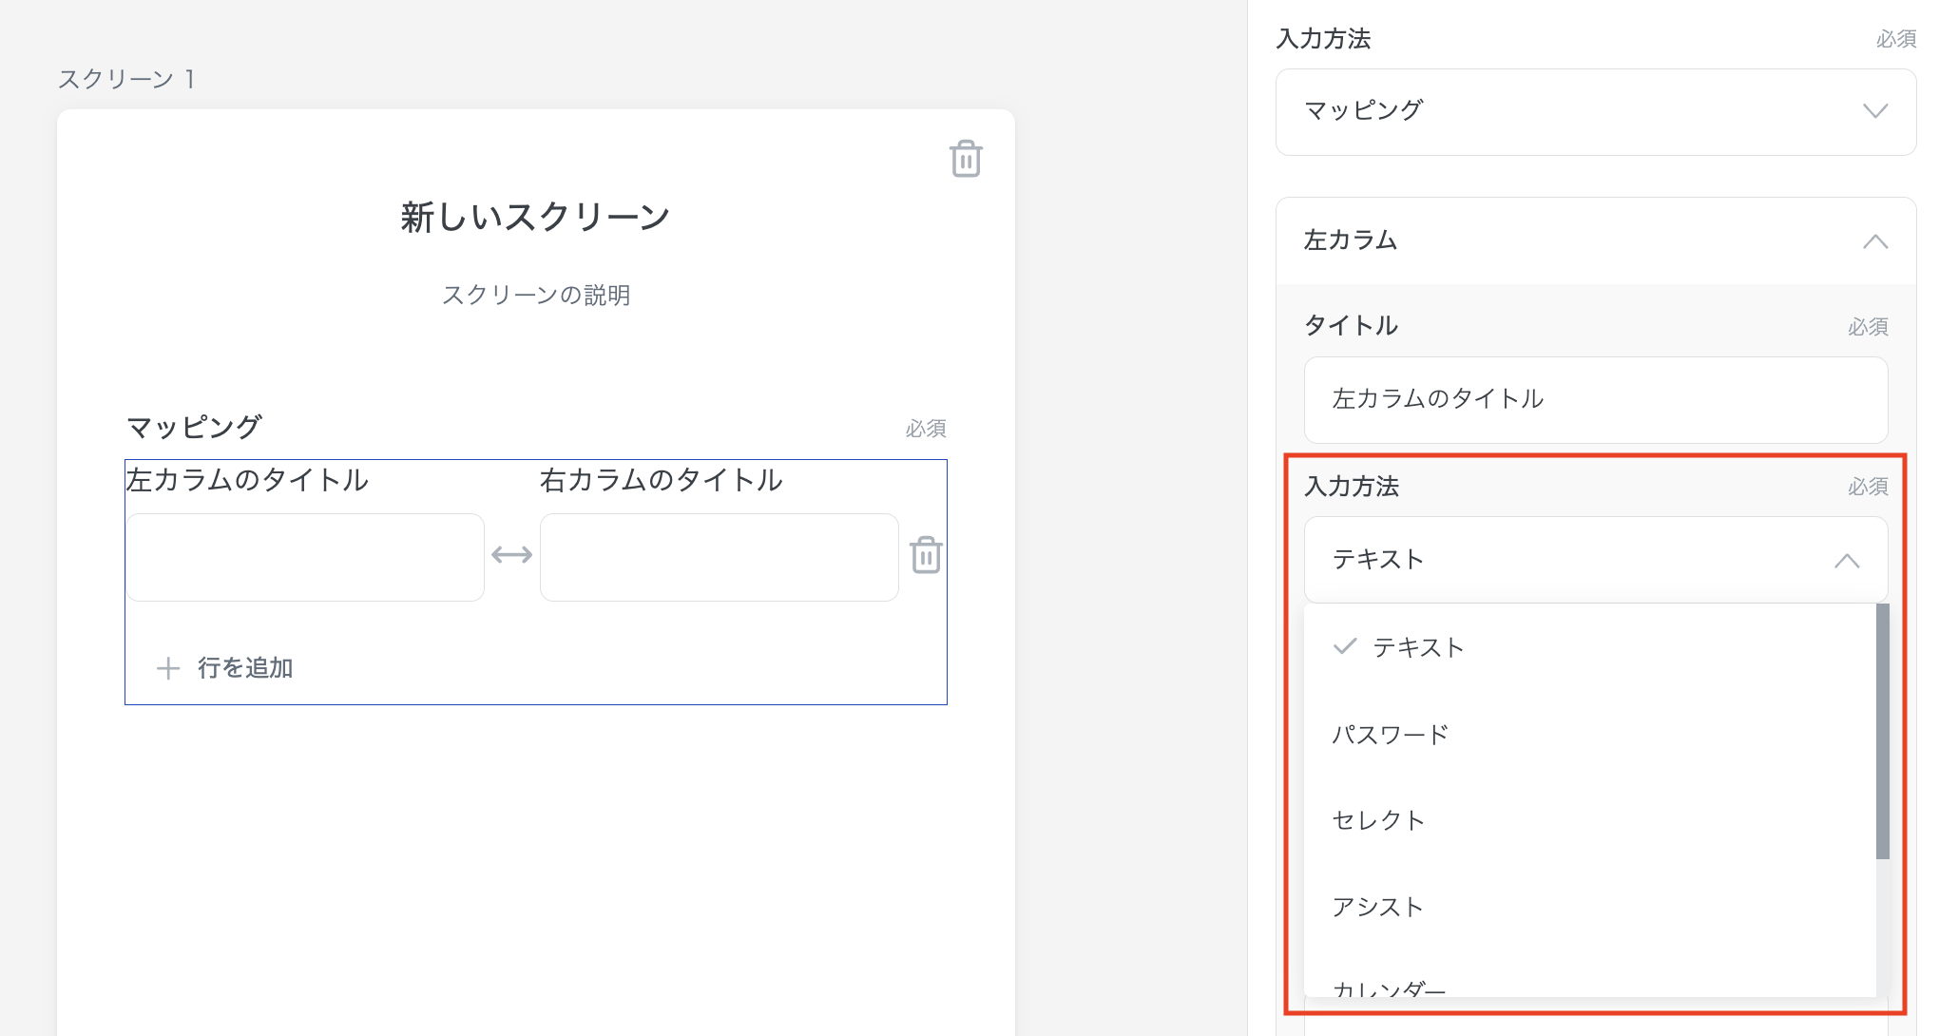Collapse the 左カラム section
The width and height of the screenshot is (1939, 1036).
click(1874, 241)
